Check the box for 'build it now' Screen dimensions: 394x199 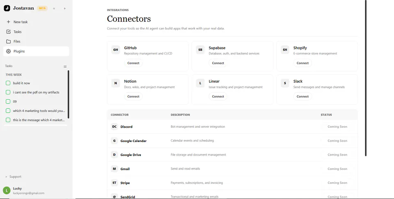(x=8, y=83)
